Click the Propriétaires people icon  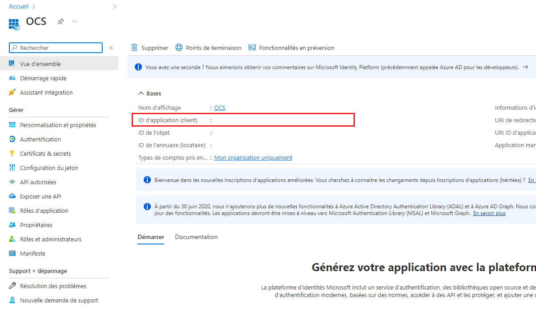tap(12, 225)
